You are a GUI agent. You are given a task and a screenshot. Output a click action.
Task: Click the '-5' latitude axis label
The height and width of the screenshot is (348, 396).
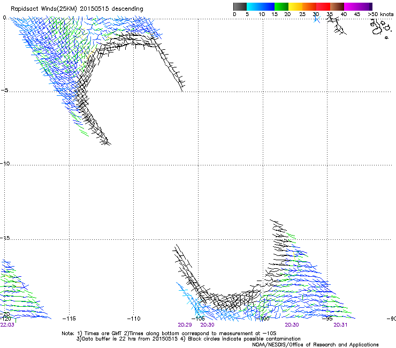[x=4, y=90]
